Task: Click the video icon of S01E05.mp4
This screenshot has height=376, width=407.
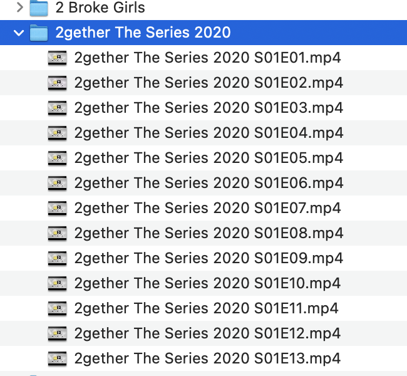Action: pyautogui.click(x=58, y=158)
